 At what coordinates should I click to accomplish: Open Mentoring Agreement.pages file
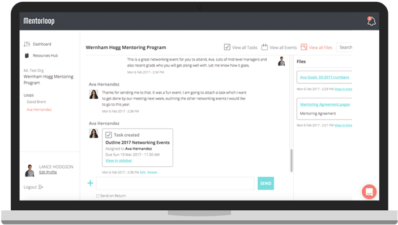(325, 105)
